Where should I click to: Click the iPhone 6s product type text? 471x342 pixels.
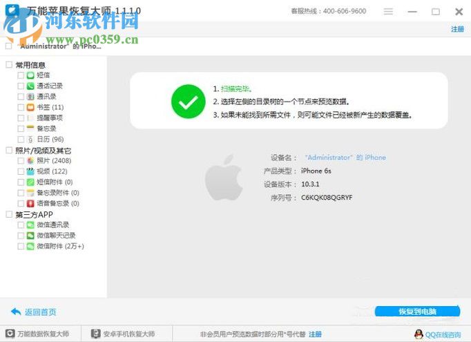[x=316, y=171]
